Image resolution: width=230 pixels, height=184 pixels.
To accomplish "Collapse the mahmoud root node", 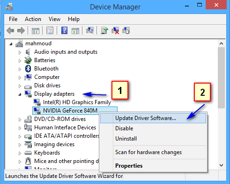I will (x=11, y=44).
